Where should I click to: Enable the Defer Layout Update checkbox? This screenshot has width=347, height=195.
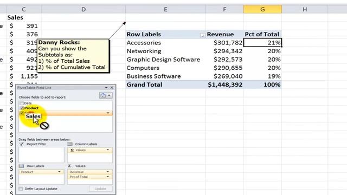tap(21, 189)
